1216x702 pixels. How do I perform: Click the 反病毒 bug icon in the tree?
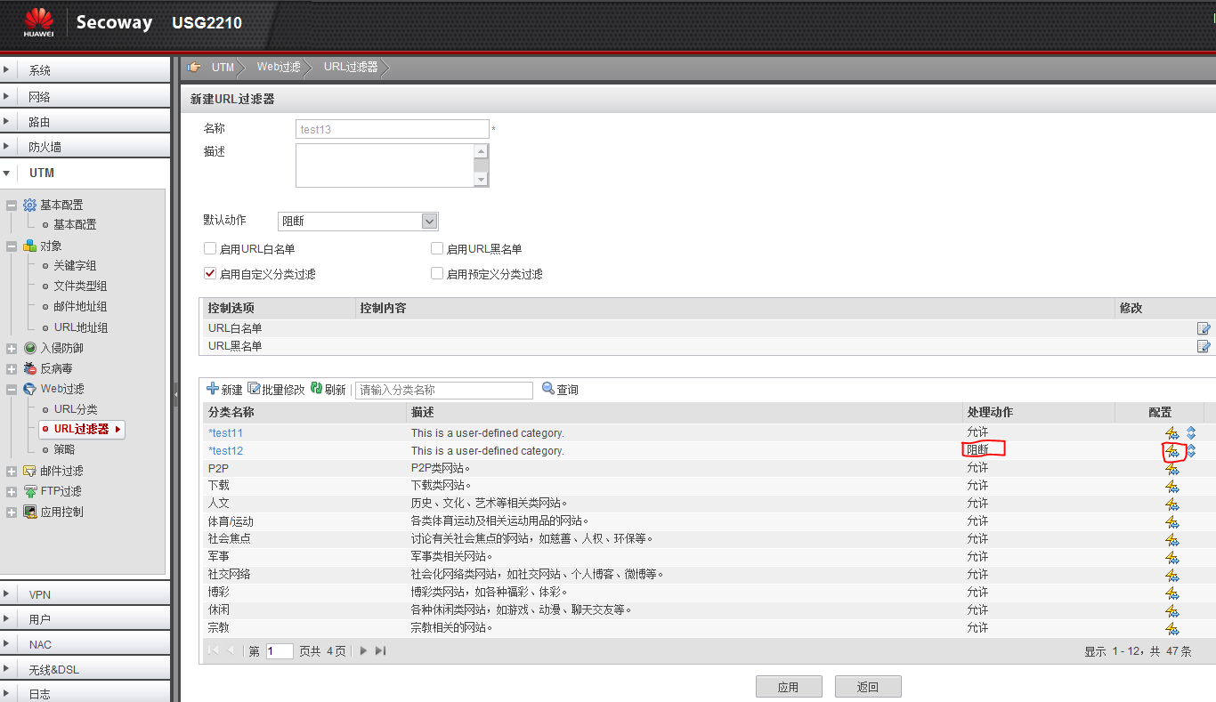coord(30,368)
